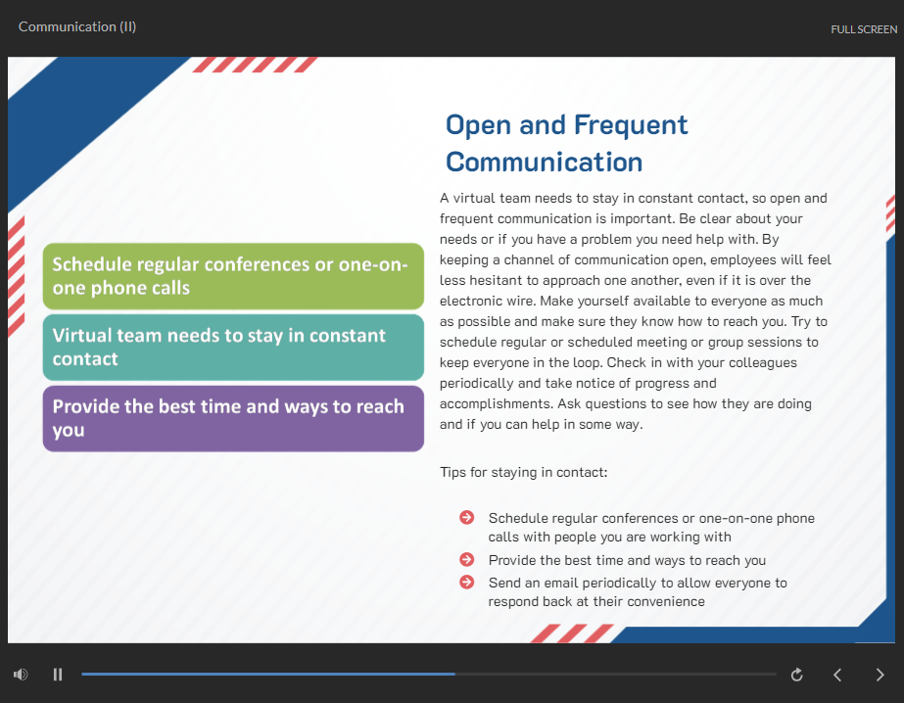Click red arrow bullet beside 'Provide the best time' tip

(467, 560)
